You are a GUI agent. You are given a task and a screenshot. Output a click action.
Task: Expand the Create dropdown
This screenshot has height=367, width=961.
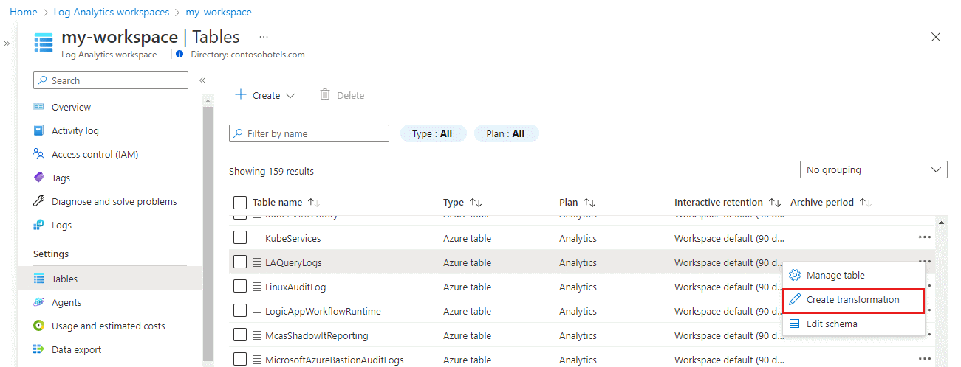coord(264,95)
